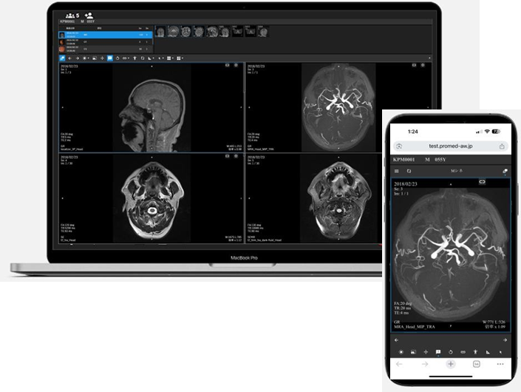This screenshot has width=521, height=392.
Task: Tap the sync refresh icon on phone viewer
Action: (409, 171)
